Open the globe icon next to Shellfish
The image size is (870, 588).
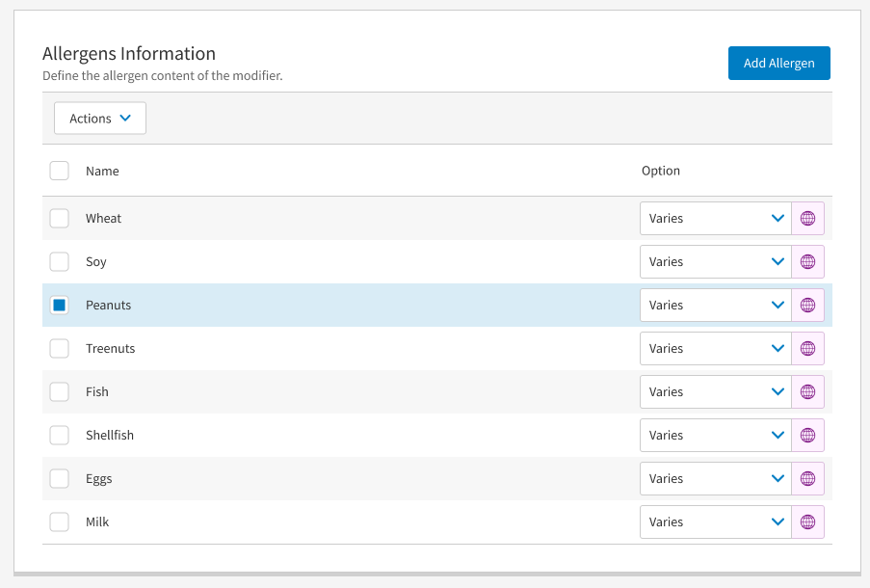click(x=808, y=435)
